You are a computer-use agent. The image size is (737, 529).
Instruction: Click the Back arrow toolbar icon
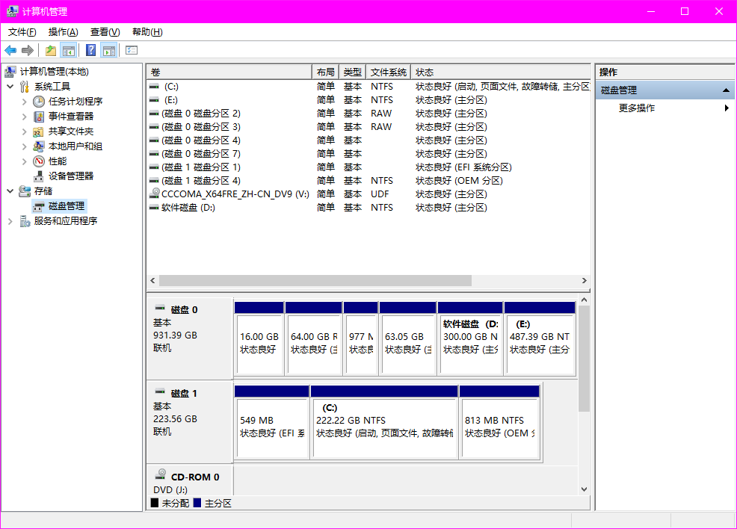pos(10,50)
